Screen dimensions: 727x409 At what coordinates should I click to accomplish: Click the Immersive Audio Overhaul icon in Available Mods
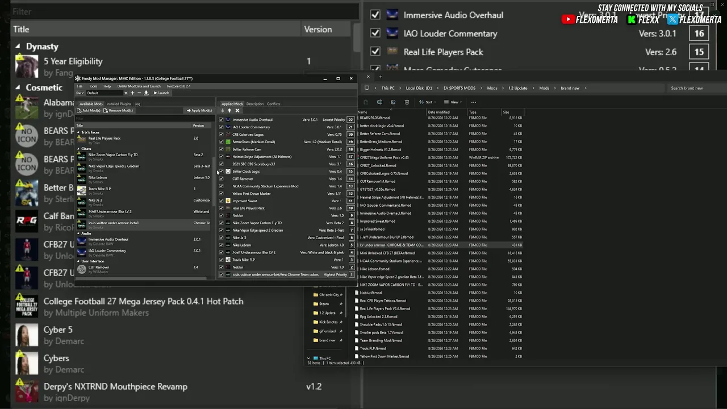click(x=82, y=241)
